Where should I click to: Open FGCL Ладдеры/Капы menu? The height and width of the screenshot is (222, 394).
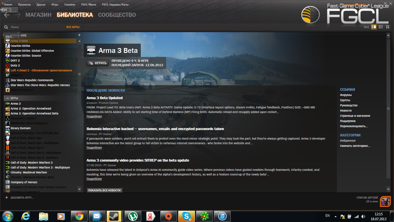pyautogui.click(x=115, y=5)
